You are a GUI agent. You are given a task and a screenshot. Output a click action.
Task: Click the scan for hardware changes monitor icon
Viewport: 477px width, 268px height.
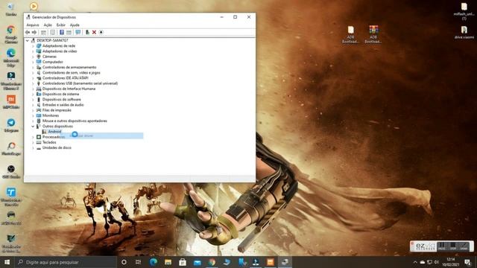coord(78,32)
